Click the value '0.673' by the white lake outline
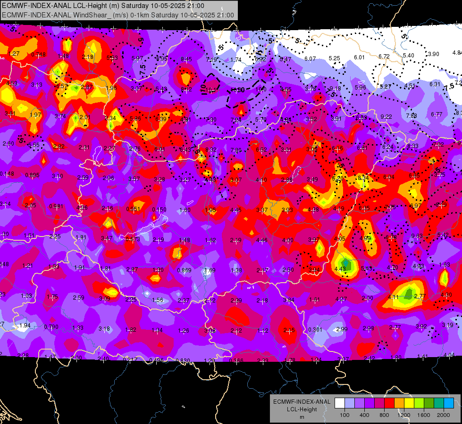Image resolution: width=462 pixels, height=424 pixels. (x=133, y=239)
